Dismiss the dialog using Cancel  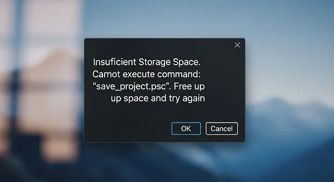(x=222, y=128)
